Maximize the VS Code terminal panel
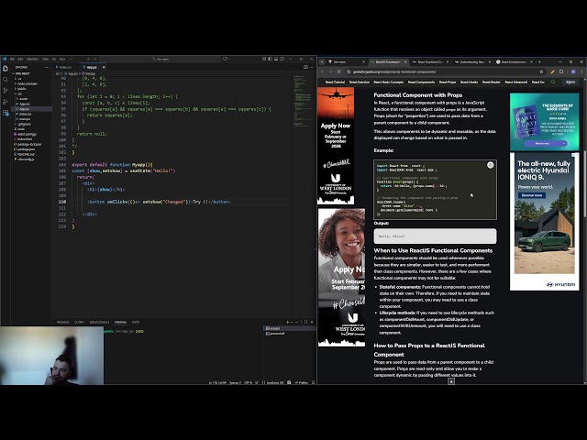 (305, 322)
